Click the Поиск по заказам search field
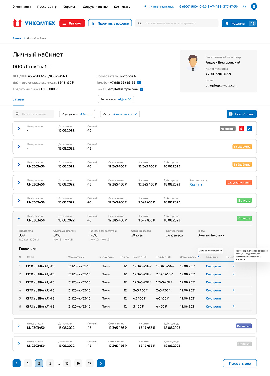 tap(33, 114)
